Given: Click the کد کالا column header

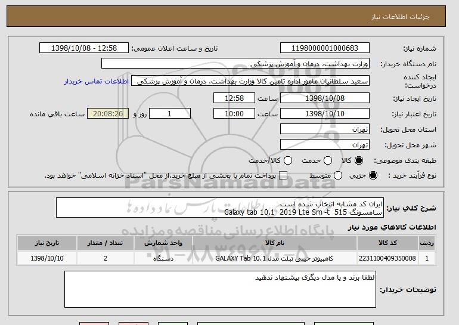Looking at the screenshot, I should tap(387, 243).
